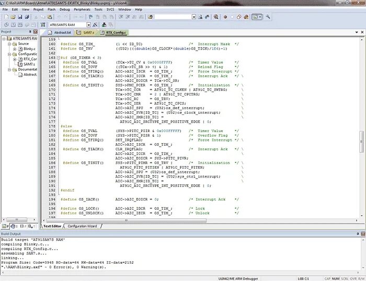Switch to the Configuration Wizard view

tap(82, 226)
